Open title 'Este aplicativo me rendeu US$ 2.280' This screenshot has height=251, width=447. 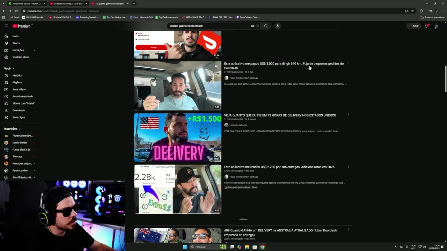tap(279, 167)
